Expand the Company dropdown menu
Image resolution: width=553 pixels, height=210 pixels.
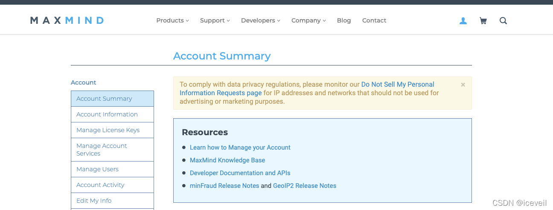coord(308,20)
